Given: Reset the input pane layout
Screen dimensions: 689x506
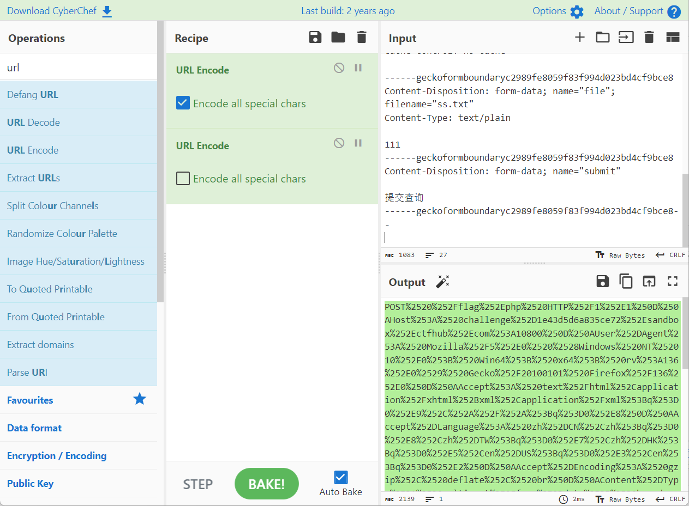Looking at the screenshot, I should coord(673,38).
